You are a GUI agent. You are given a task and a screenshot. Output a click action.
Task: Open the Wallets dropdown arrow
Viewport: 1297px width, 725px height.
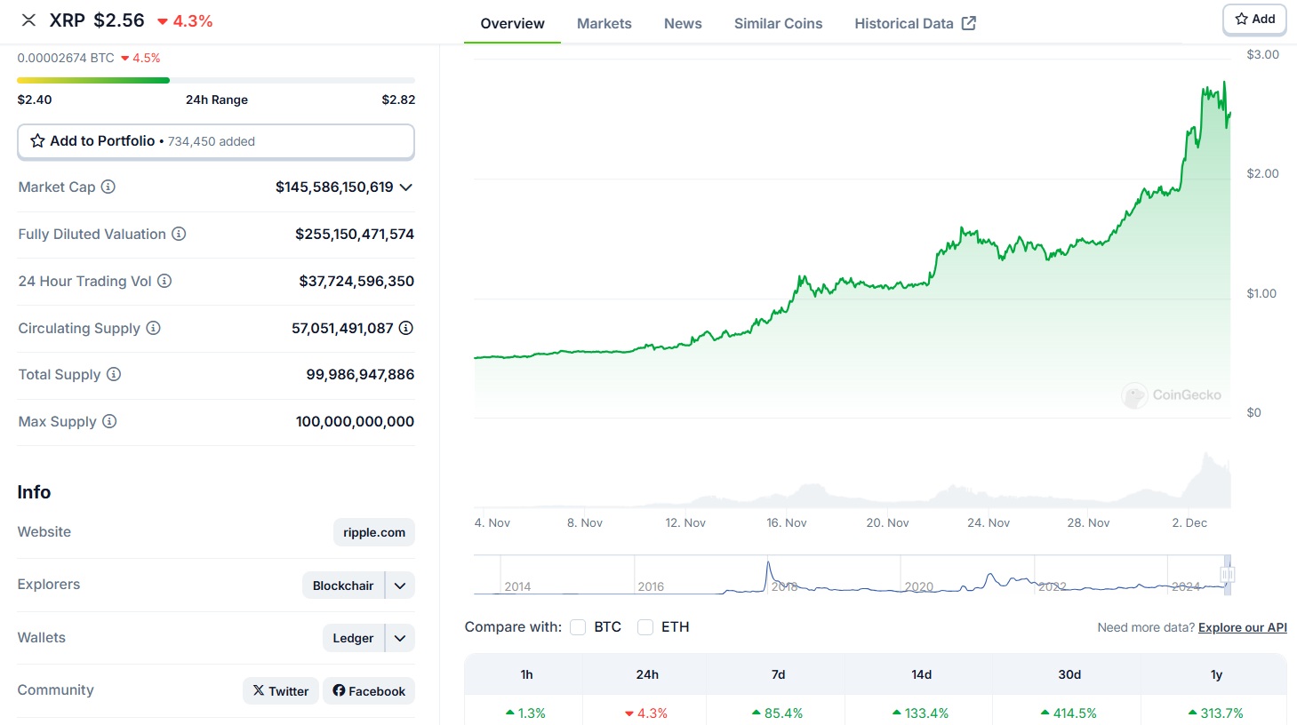coord(400,638)
